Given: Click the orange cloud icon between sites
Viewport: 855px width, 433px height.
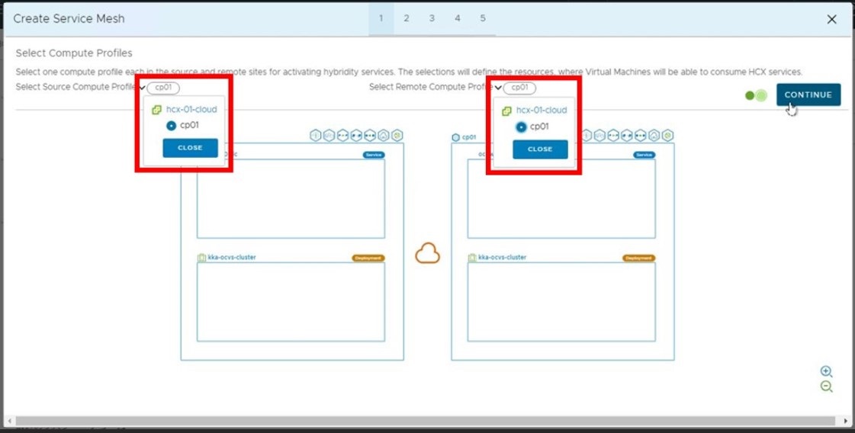Looking at the screenshot, I should point(427,255).
